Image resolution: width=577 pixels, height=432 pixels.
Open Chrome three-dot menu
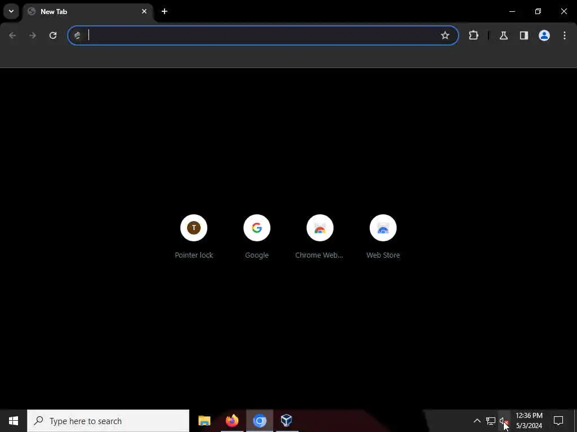coord(565,35)
